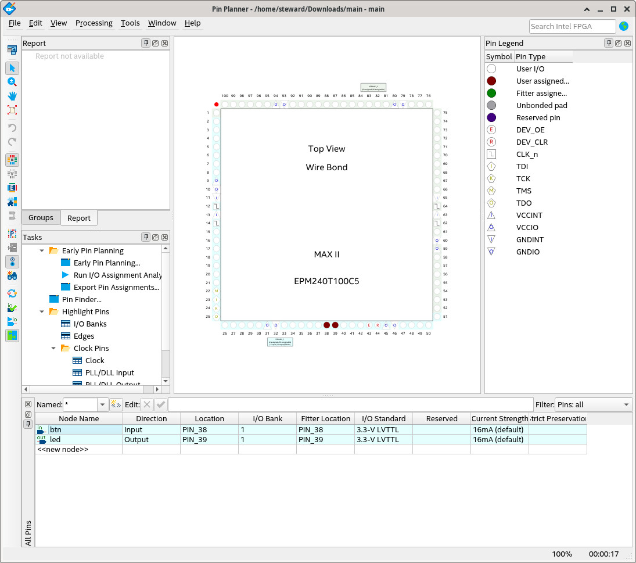
Task: Pin the Report panel
Action: click(146, 43)
